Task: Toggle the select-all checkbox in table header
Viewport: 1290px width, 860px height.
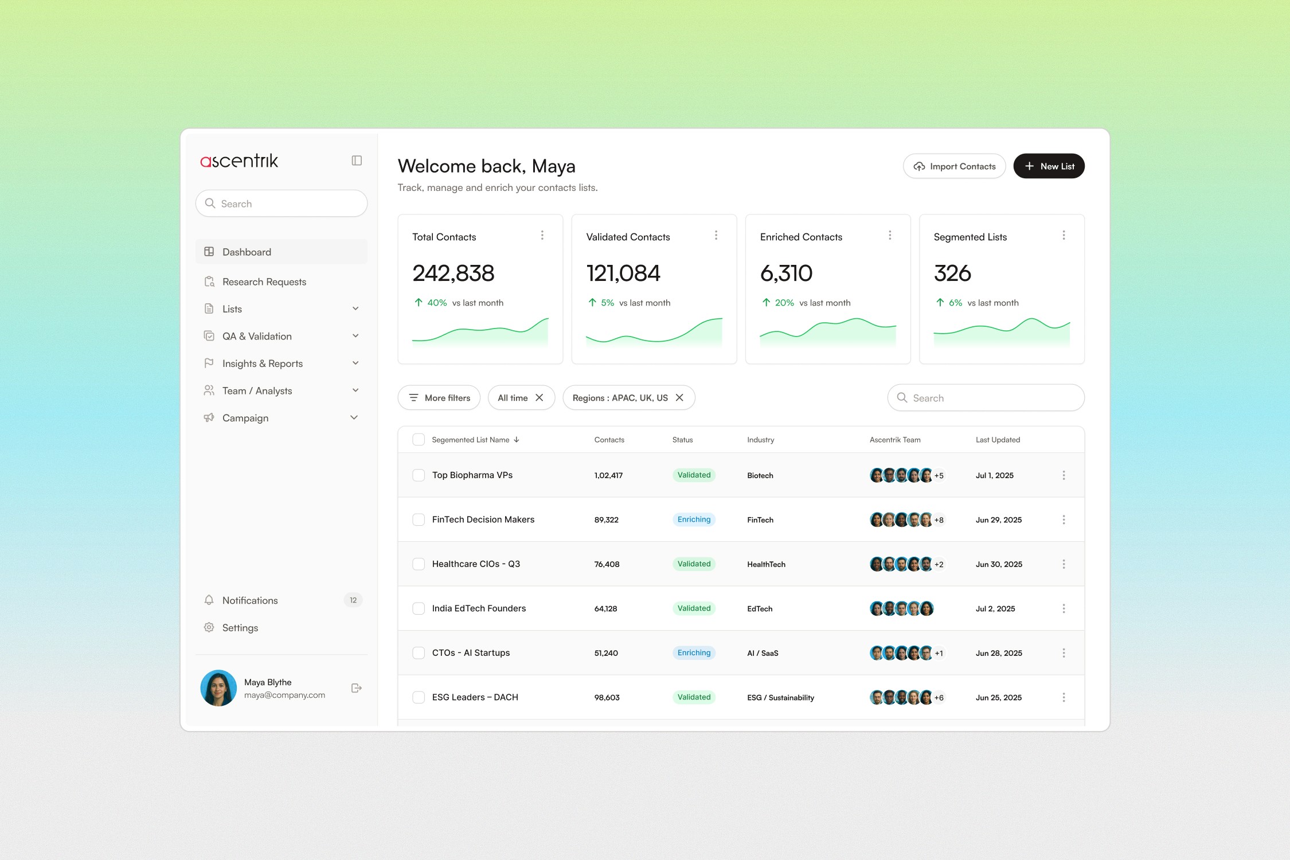Action: (419, 440)
